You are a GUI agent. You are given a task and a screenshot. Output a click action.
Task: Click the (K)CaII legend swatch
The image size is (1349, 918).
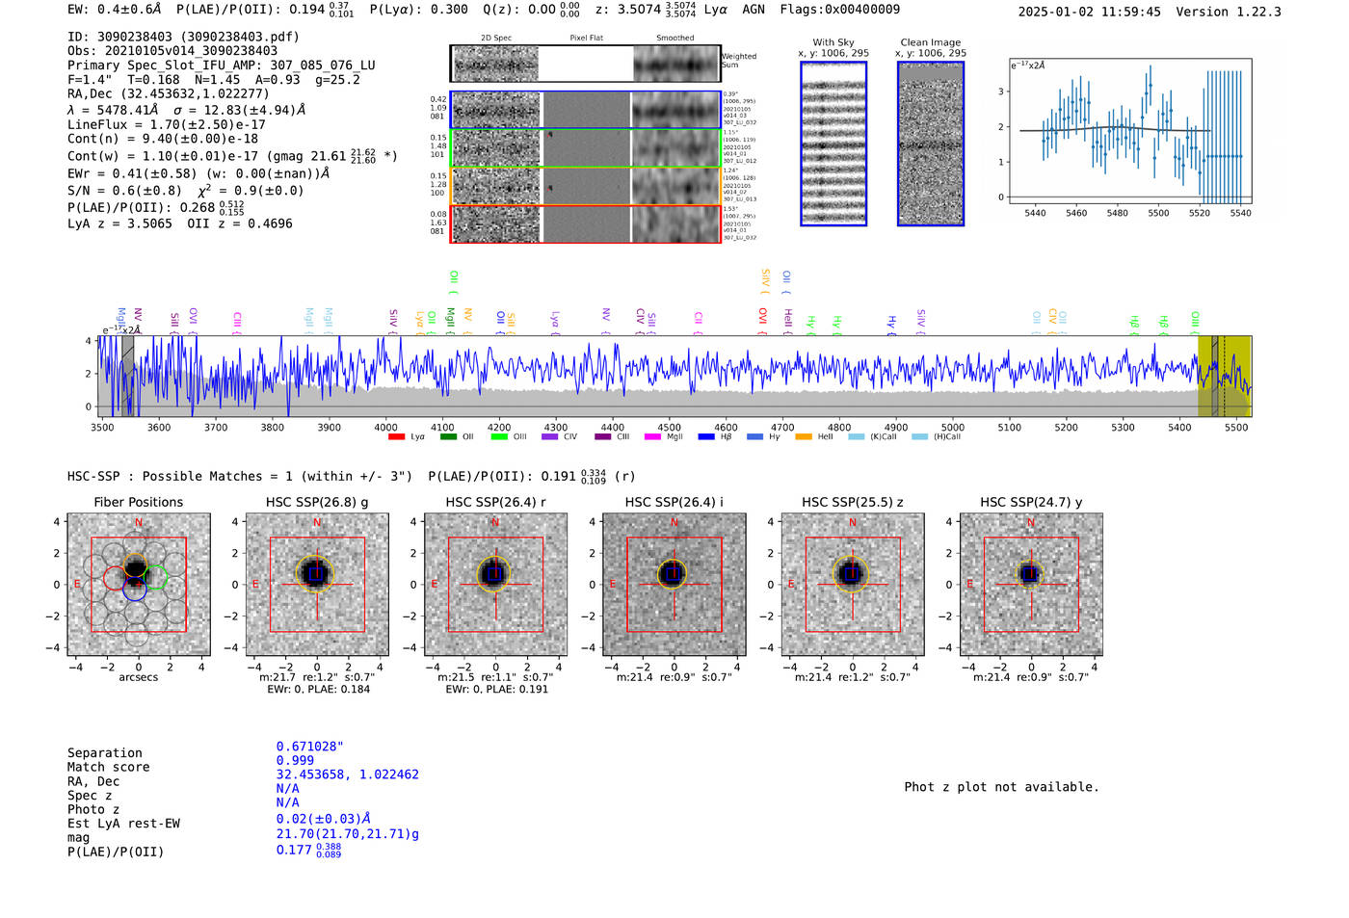pyautogui.click(x=857, y=437)
